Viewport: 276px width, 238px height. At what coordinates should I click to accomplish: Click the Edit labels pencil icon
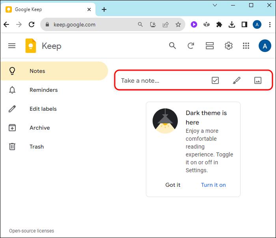(x=12, y=109)
